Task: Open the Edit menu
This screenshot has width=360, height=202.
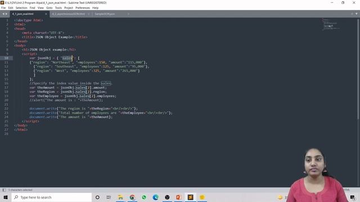Action: pos(11,8)
